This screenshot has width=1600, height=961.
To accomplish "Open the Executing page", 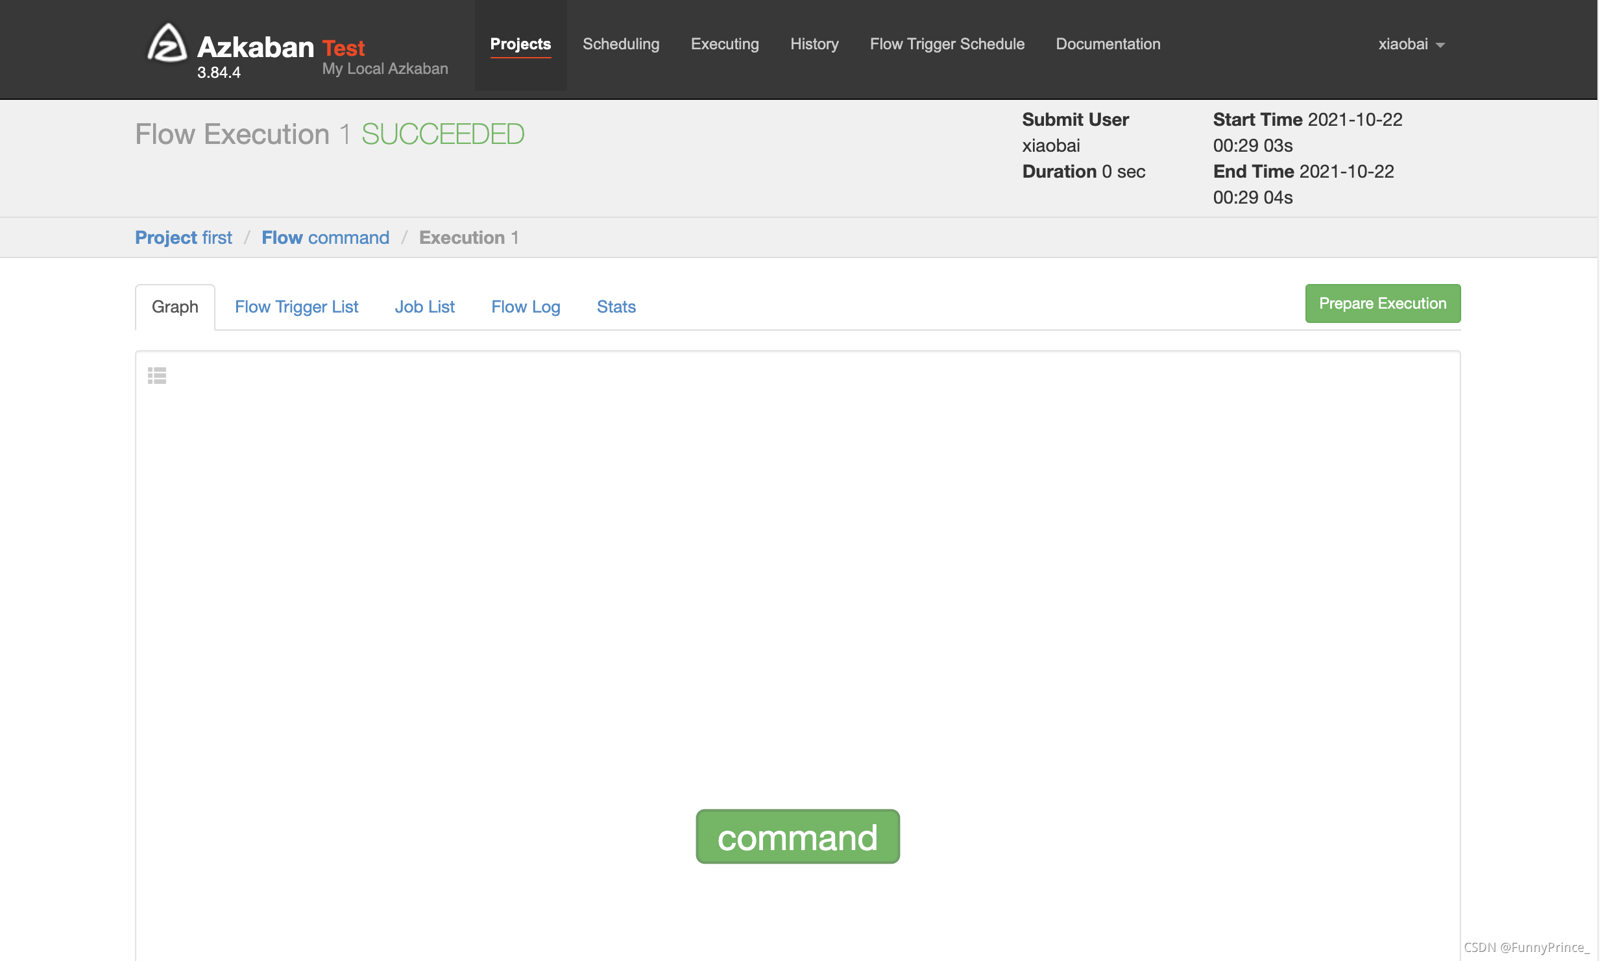I will [725, 44].
